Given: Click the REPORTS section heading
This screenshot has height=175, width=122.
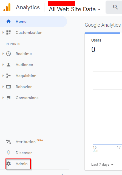Looking at the screenshot, I should click(x=13, y=44).
